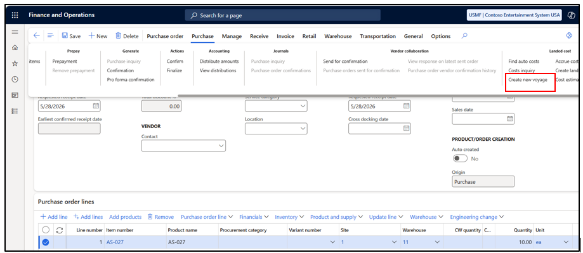Open the Site dropdown in line 1
Screen dimensions: 583x253
tap(394, 242)
